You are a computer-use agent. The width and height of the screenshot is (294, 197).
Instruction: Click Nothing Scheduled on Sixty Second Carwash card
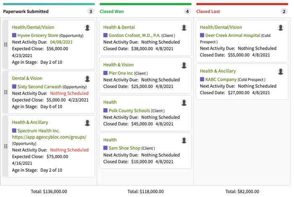coord(69,93)
